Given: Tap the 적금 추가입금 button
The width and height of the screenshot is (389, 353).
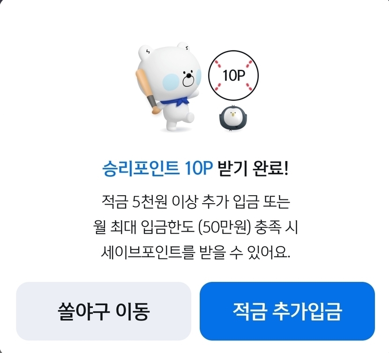Looking at the screenshot, I should pyautogui.click(x=287, y=311).
